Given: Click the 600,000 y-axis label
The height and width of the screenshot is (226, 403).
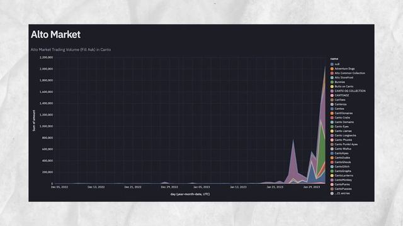Looking at the screenshot, I should coord(48,149).
